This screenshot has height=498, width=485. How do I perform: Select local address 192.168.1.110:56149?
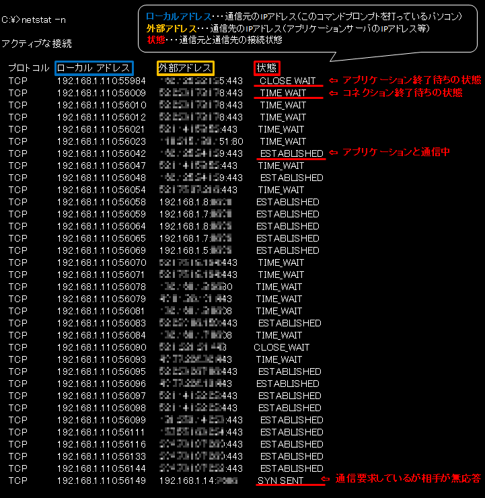102,481
